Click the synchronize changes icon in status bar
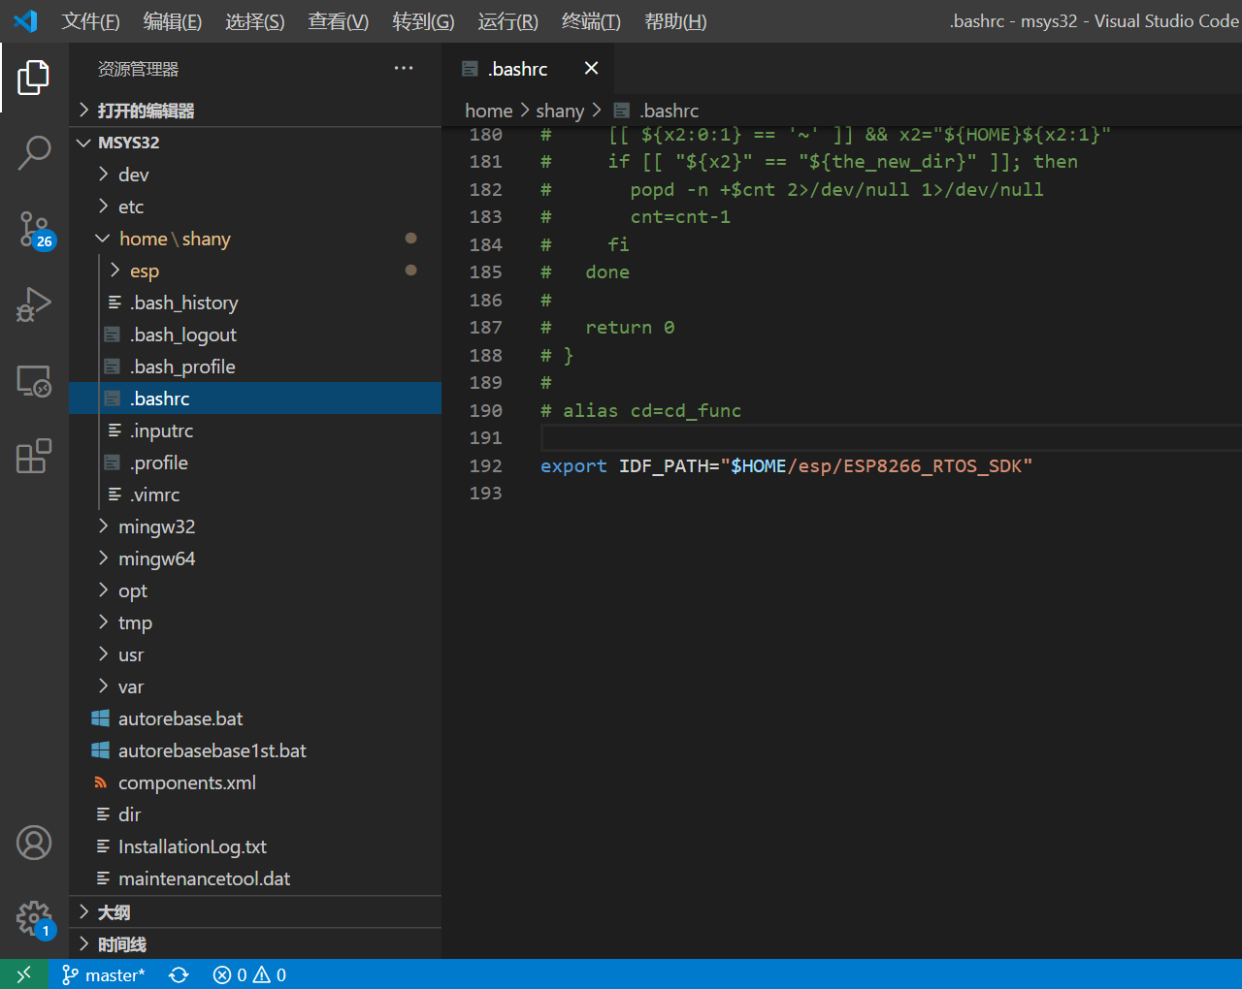1242x989 pixels. [x=179, y=974]
